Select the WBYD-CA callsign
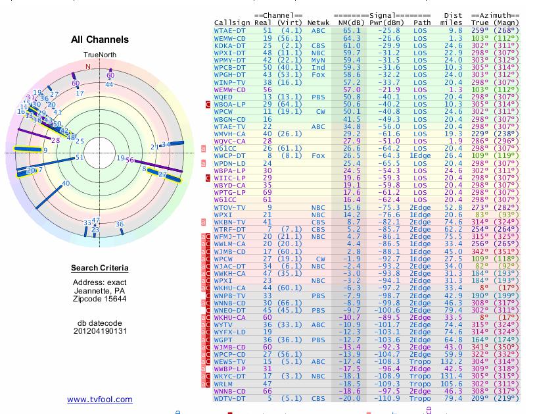This screenshot has height=414, width=560. tap(229, 186)
